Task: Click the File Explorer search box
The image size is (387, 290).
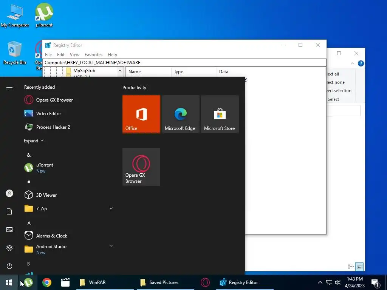Action: coord(343,111)
